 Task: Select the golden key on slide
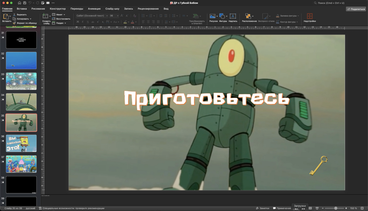pyautogui.click(x=318, y=165)
